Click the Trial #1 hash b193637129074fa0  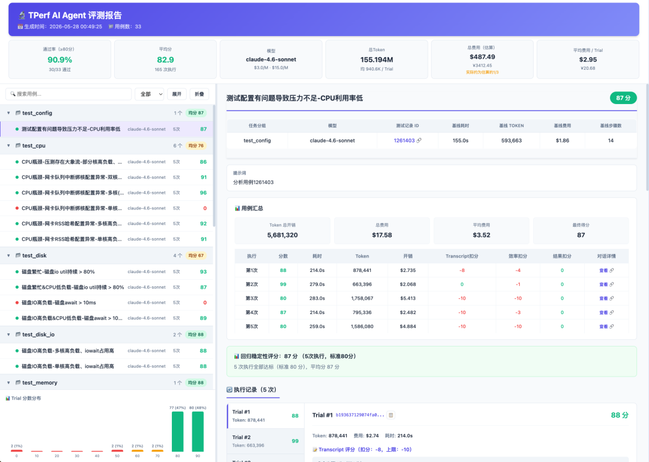click(x=360, y=414)
